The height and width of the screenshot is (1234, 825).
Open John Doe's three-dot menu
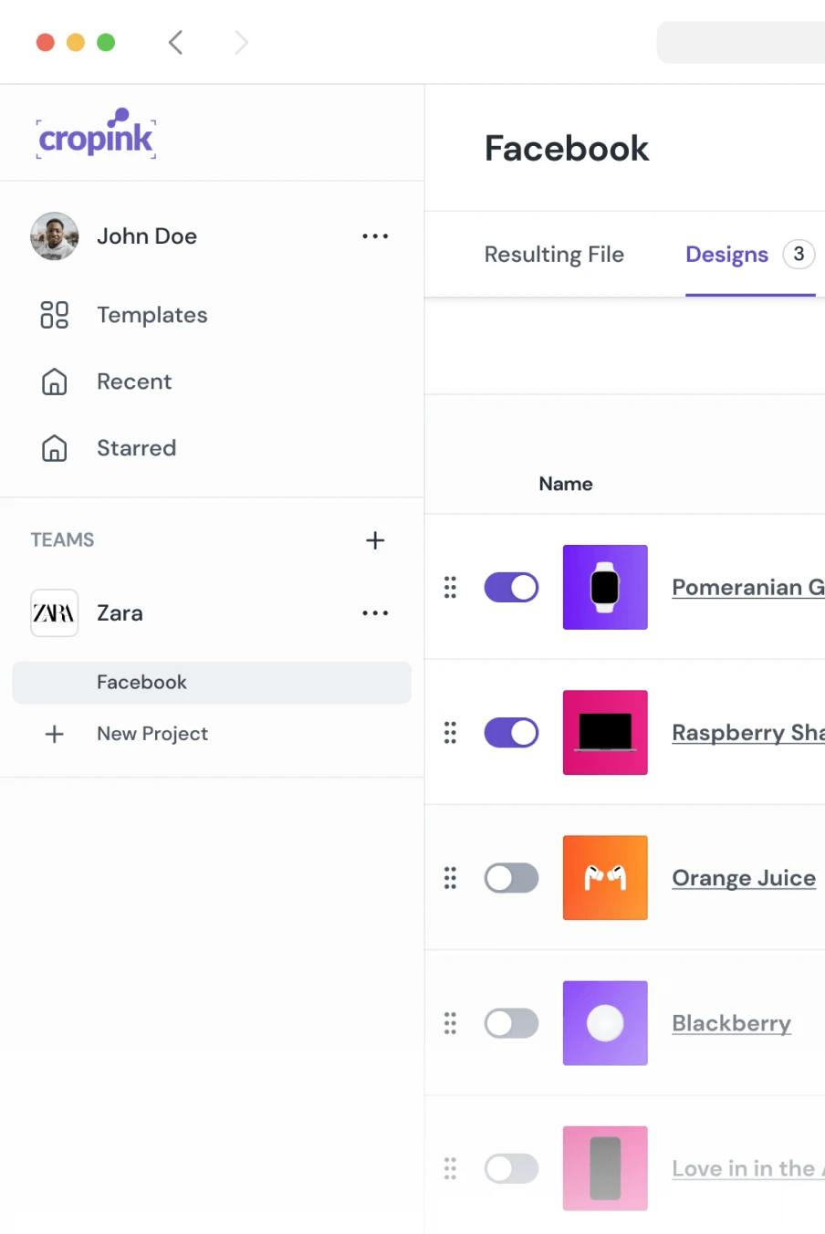(375, 236)
